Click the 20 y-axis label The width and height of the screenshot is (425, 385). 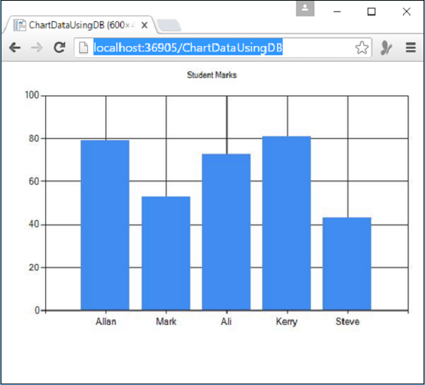click(x=34, y=268)
